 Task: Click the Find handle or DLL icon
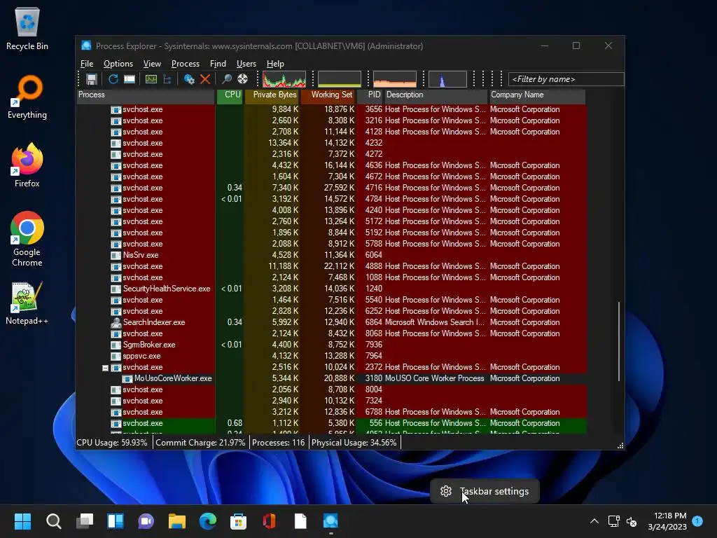click(x=226, y=79)
